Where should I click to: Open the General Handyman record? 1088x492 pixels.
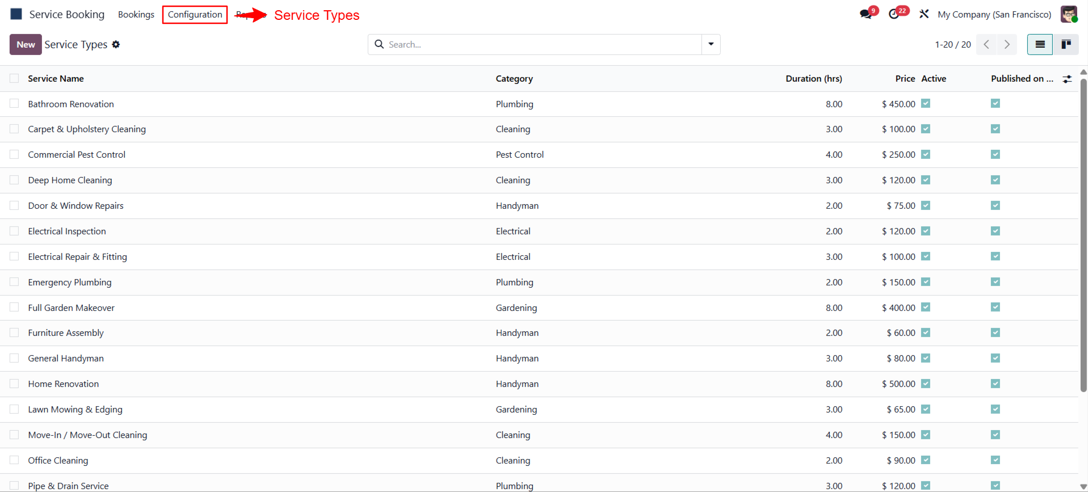(x=66, y=358)
